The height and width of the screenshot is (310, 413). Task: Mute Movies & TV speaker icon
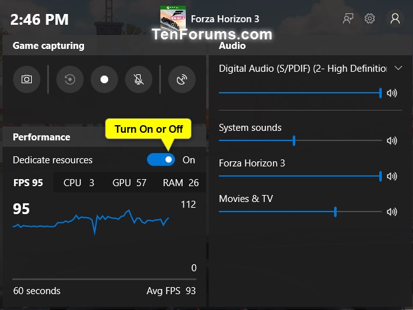392,212
